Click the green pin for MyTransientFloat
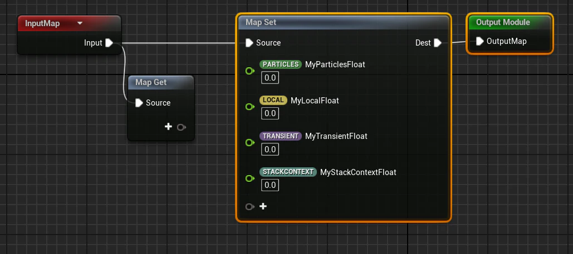The image size is (573, 254). 250,142
